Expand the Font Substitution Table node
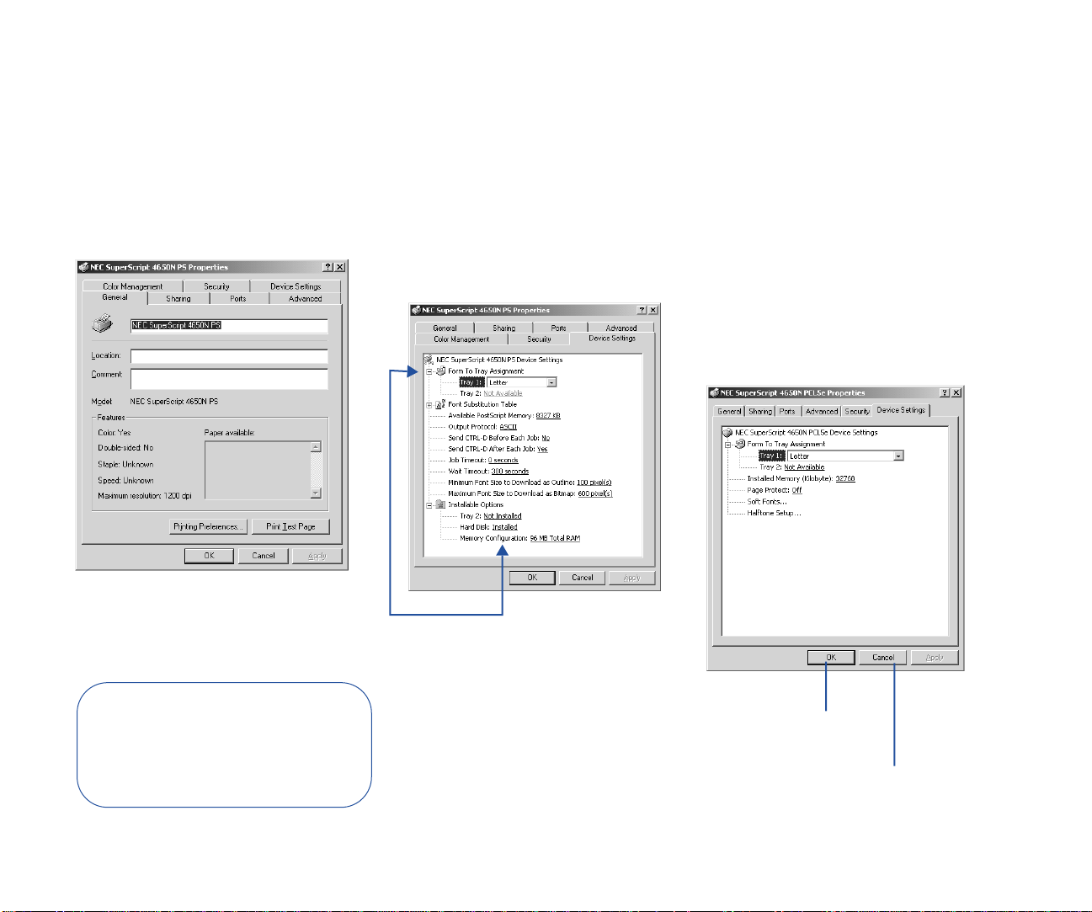 [429, 405]
